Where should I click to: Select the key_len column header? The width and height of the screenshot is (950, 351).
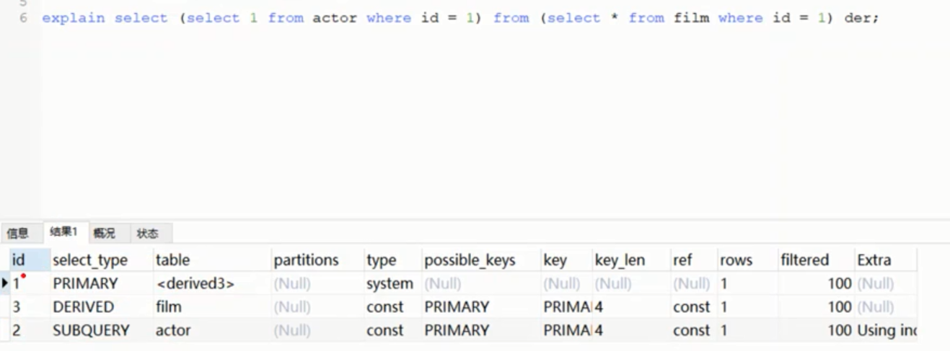pyautogui.click(x=620, y=260)
